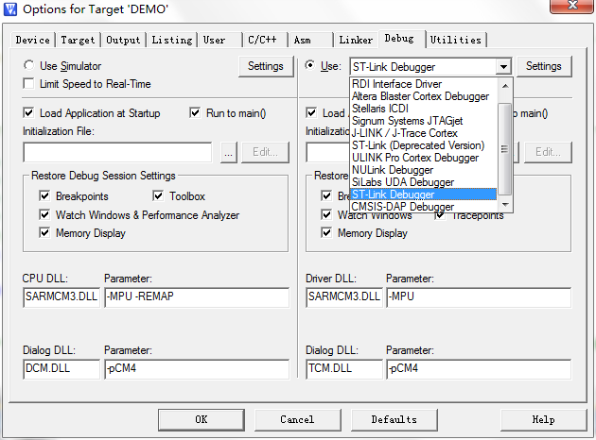Open simulator Settings button

tap(266, 66)
